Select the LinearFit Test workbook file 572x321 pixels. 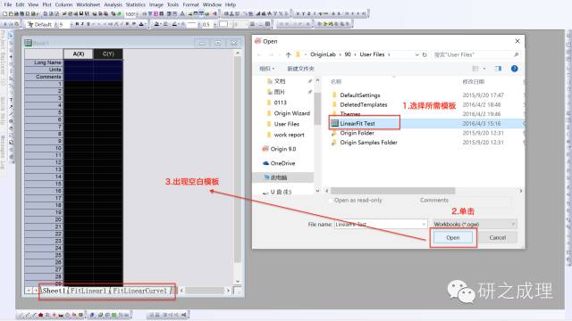[357, 123]
